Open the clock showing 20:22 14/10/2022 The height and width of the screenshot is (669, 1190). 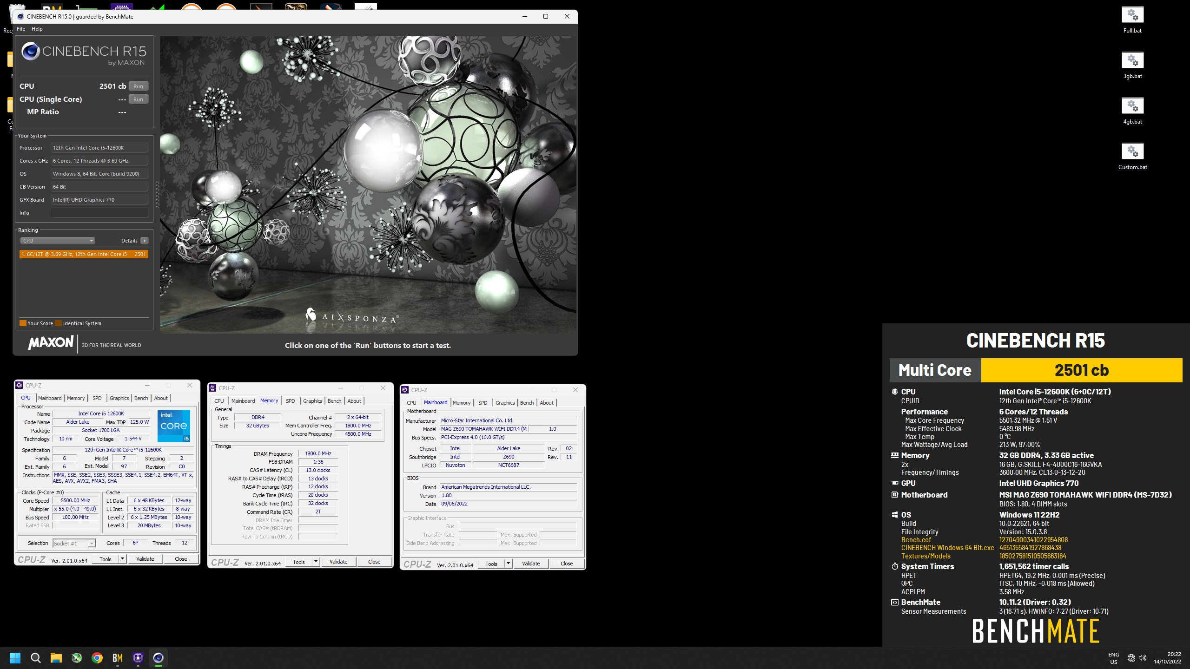(x=1167, y=658)
